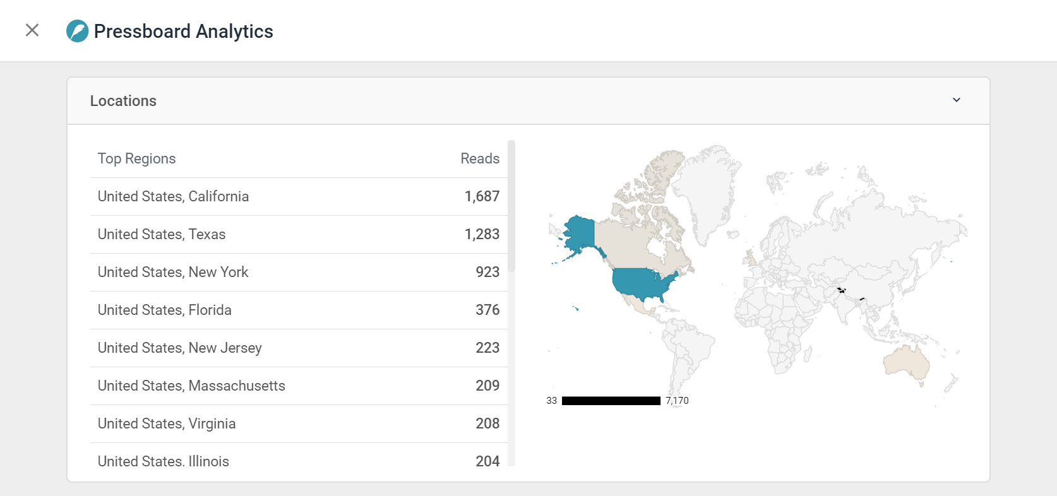
Task: Select the Locations section header
Action: point(528,101)
